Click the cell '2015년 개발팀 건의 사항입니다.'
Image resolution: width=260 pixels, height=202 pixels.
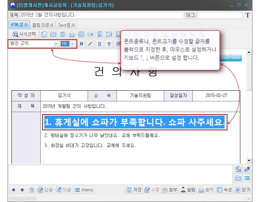140,106
